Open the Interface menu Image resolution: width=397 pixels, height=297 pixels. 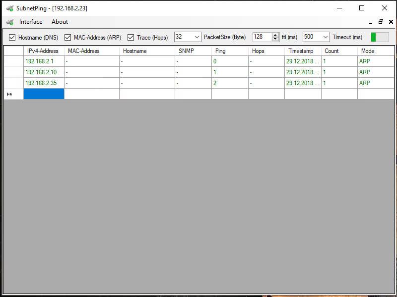tap(31, 22)
